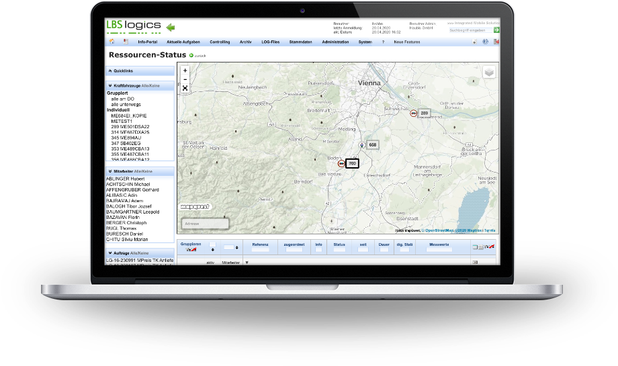618x366 pixels.
Task: Collapse the Kraftfahrzeuge panel
Action: coord(110,85)
